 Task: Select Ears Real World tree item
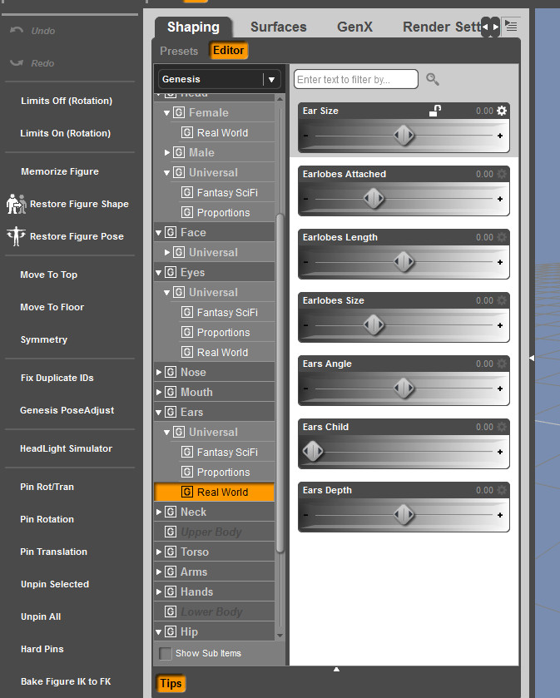(215, 492)
